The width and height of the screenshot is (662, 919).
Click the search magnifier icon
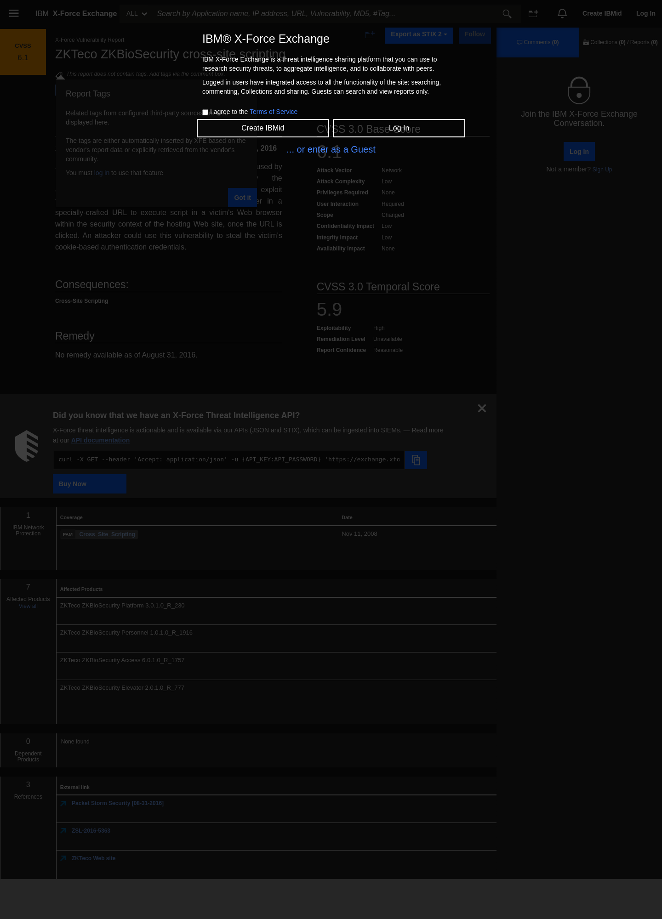(507, 14)
